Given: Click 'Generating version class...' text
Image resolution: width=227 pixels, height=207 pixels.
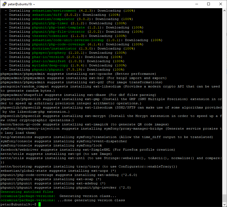Looking at the screenshot, I should pos(88,196).
